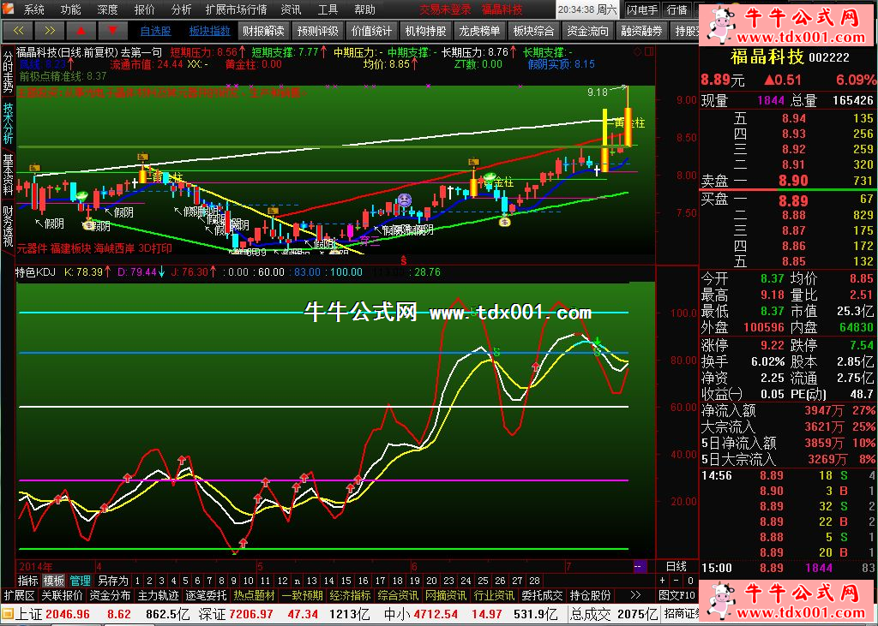Open the 报价 menu
The width and height of the screenshot is (878, 626).
coord(144,9)
